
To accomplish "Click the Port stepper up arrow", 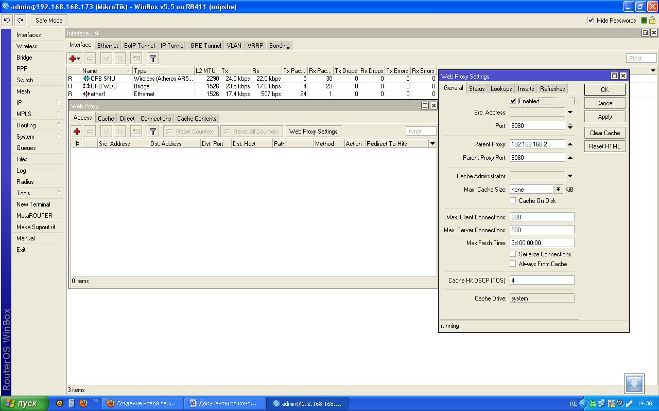I will point(570,123).
